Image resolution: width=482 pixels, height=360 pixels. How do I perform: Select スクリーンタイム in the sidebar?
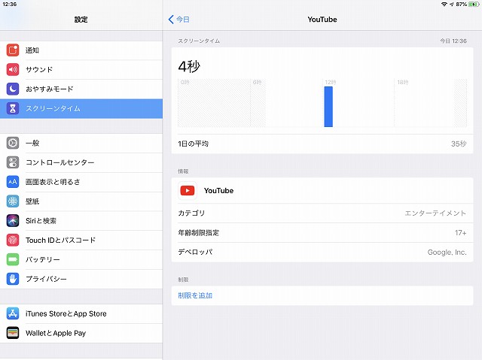pos(81,108)
